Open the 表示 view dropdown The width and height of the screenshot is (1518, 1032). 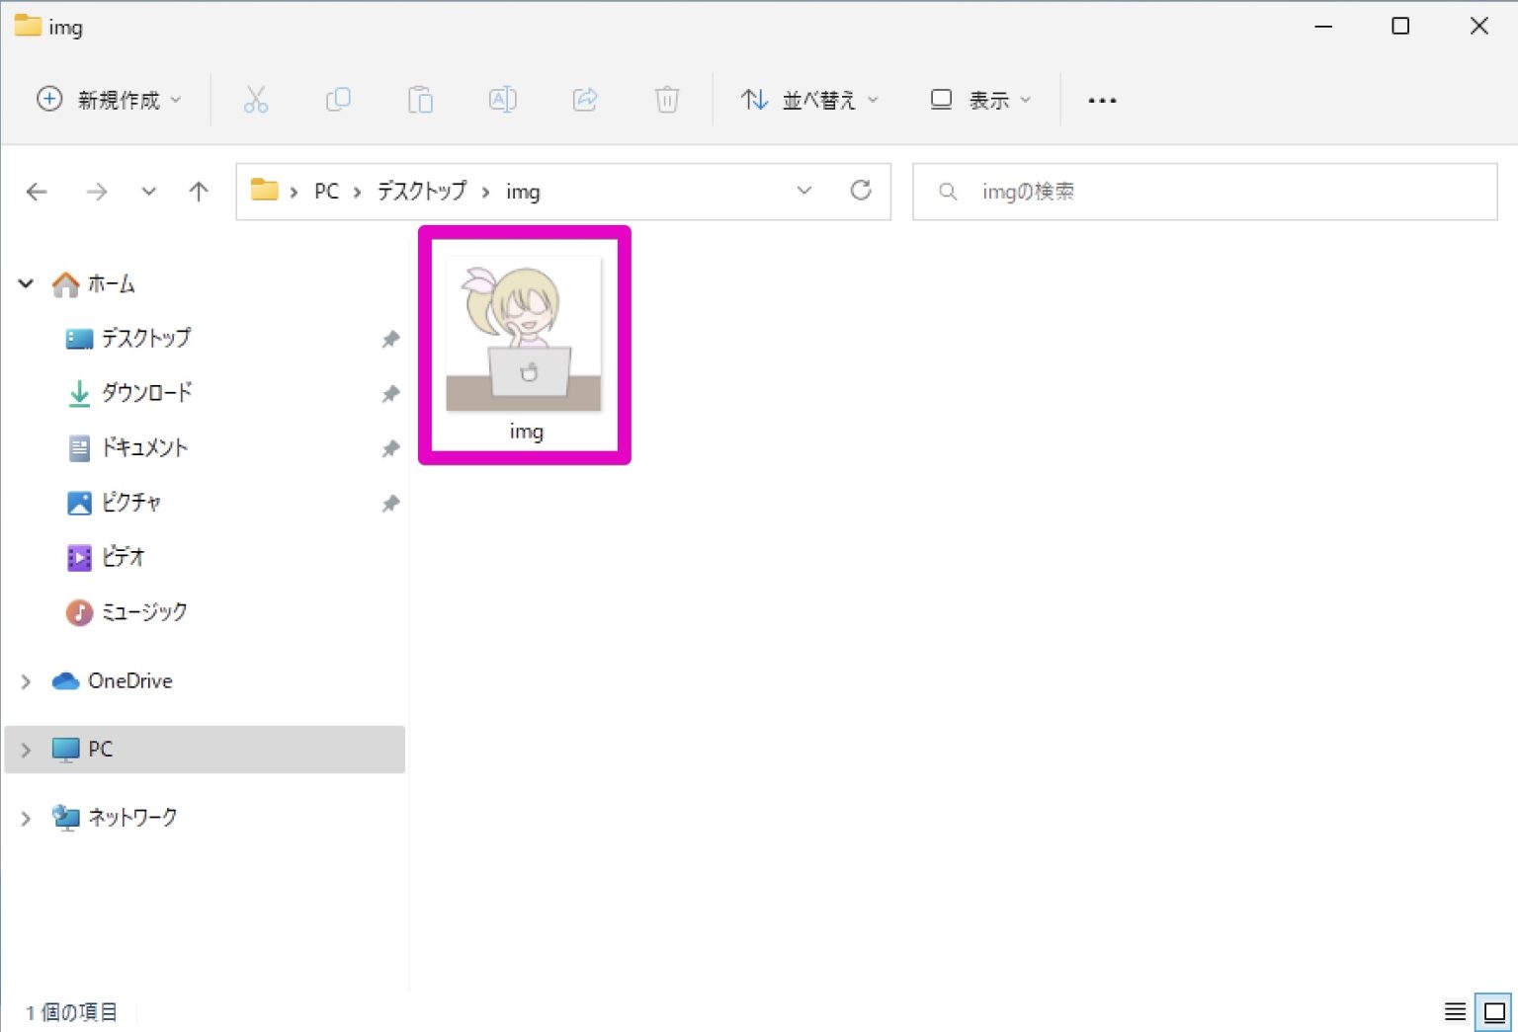tap(980, 100)
